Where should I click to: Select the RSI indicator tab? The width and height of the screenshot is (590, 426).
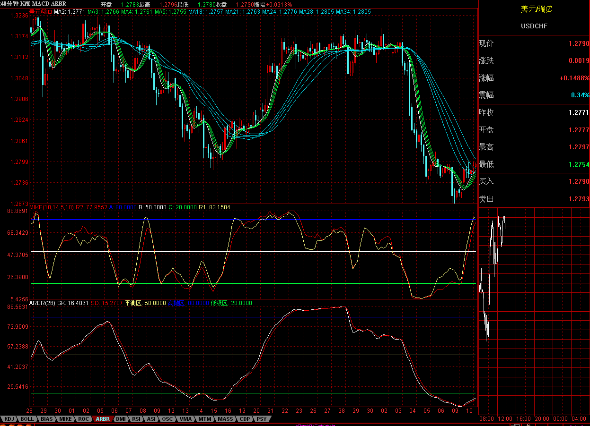tap(136, 419)
